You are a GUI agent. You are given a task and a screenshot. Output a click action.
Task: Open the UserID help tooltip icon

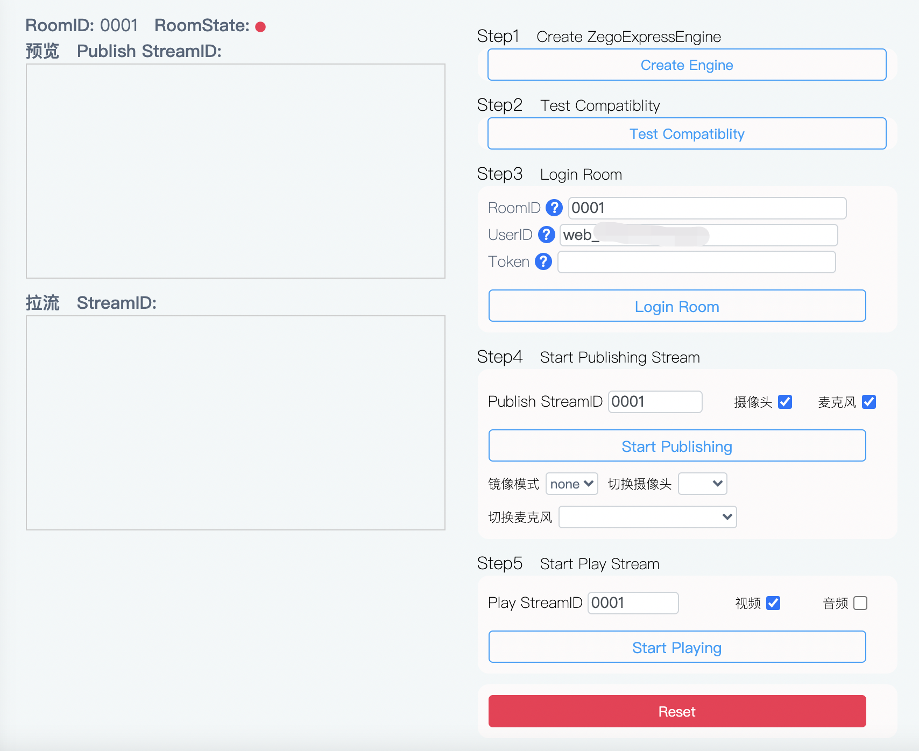[546, 235]
